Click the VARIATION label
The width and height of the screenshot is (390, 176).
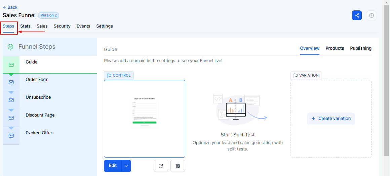306,75
